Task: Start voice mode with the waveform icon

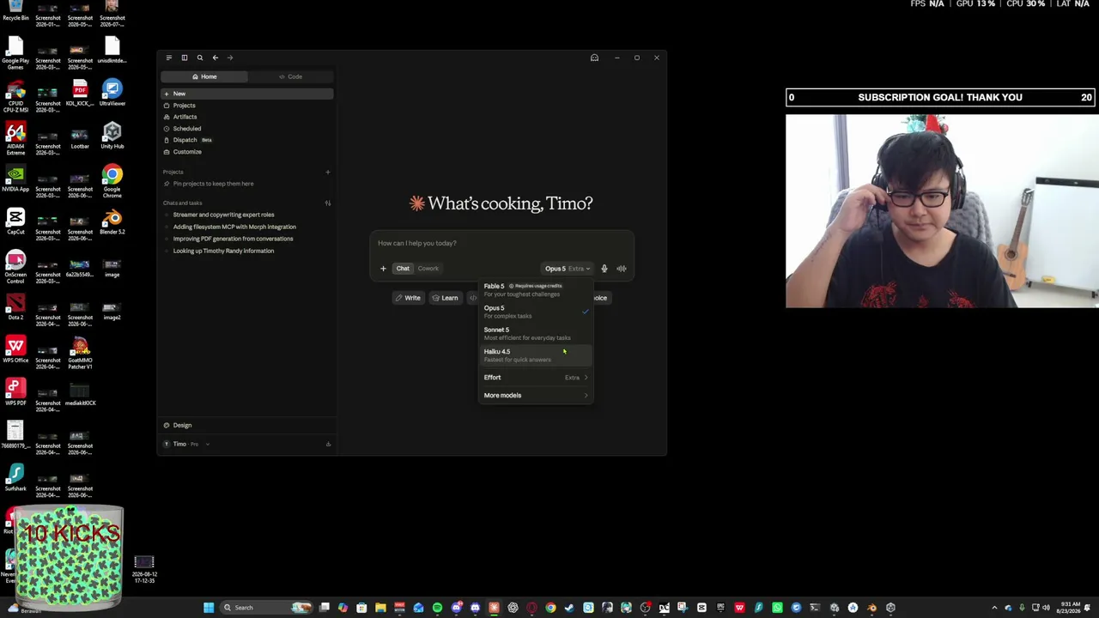Action: (x=622, y=269)
